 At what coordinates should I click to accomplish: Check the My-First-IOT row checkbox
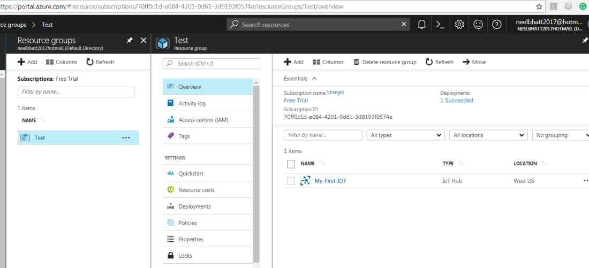[291, 181]
